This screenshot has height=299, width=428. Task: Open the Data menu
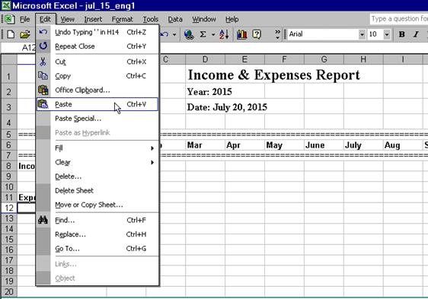pos(175,19)
